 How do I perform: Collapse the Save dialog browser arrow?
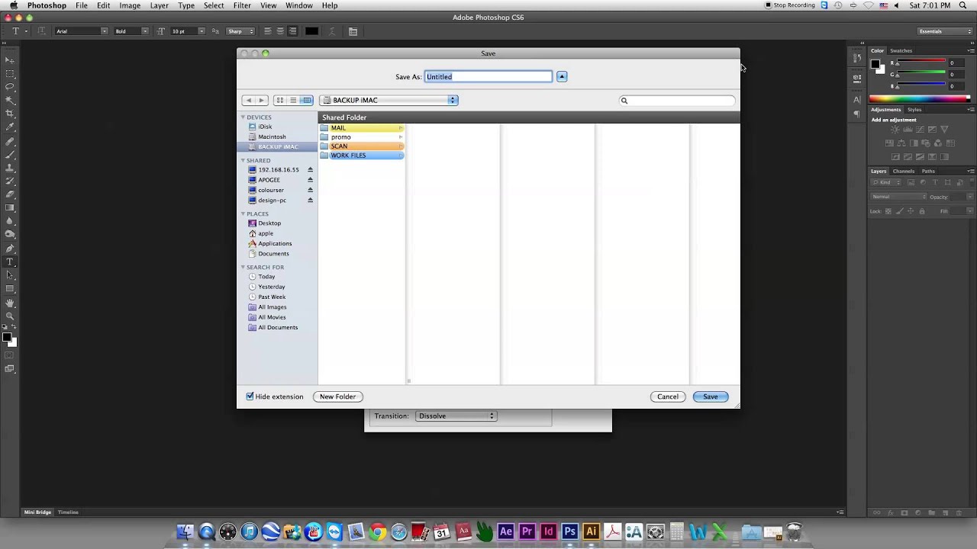tap(562, 76)
